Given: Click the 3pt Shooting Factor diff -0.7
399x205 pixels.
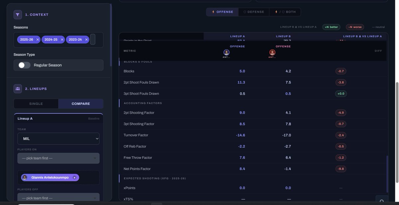Looking at the screenshot, I should (341, 124).
